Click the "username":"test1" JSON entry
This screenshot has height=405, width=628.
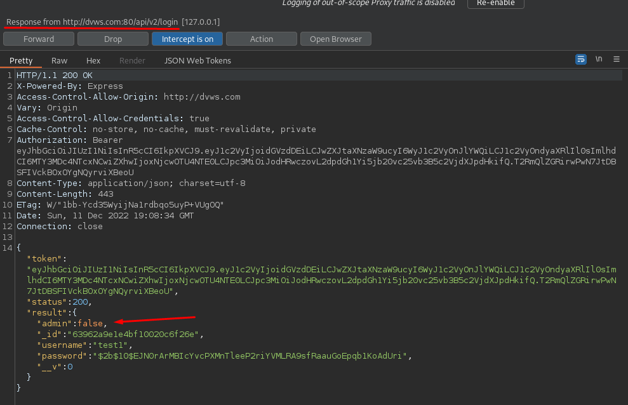[x=85, y=345]
